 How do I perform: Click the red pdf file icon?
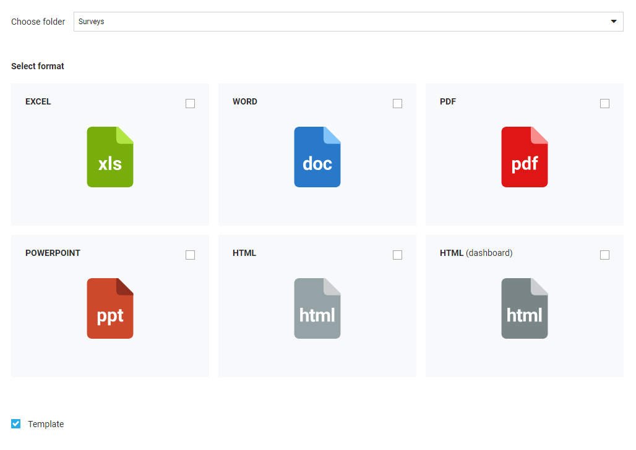point(525,157)
